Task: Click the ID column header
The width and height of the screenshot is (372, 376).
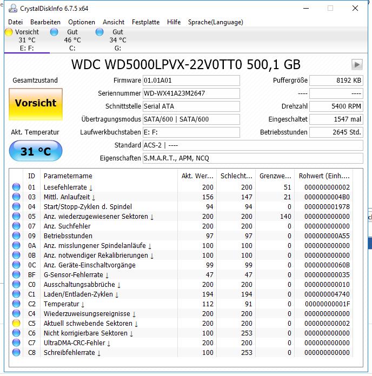Action: point(32,176)
